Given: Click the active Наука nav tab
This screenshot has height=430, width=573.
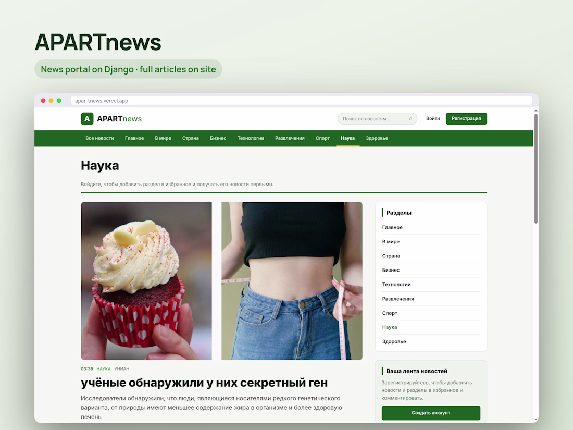Looking at the screenshot, I should click(x=347, y=138).
